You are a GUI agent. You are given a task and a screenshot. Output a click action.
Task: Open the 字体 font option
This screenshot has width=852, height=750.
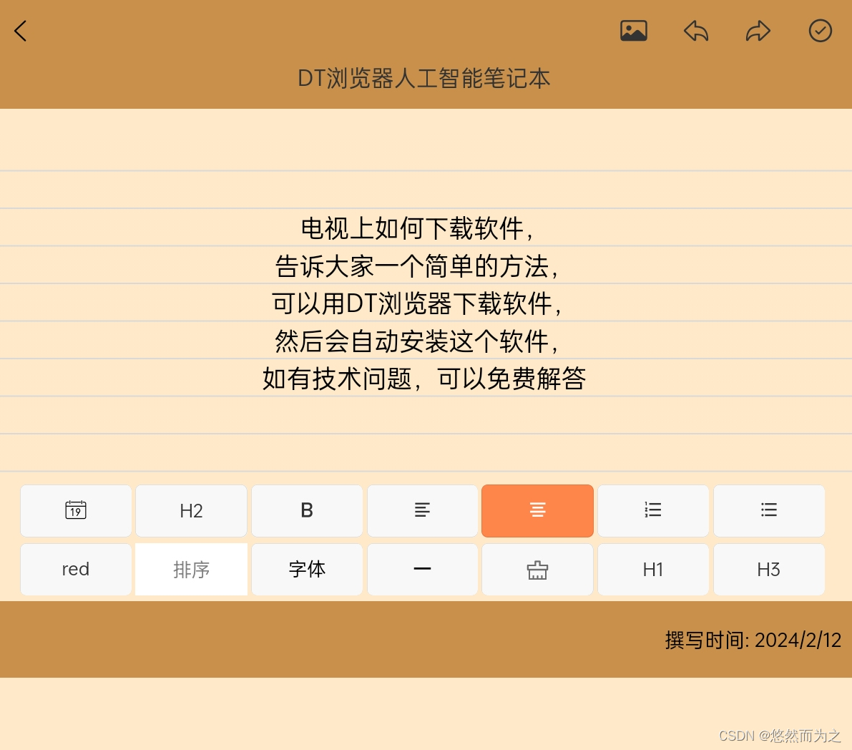(307, 569)
